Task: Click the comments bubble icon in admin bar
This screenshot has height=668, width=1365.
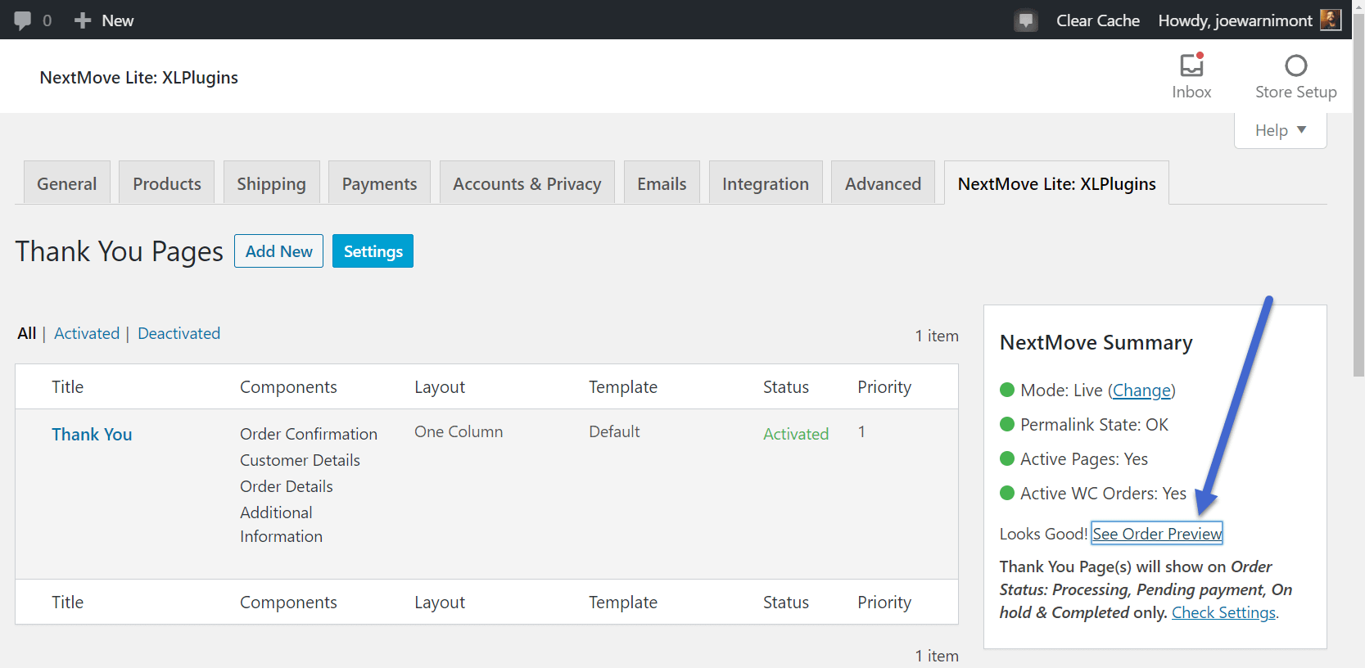Action: (23, 20)
